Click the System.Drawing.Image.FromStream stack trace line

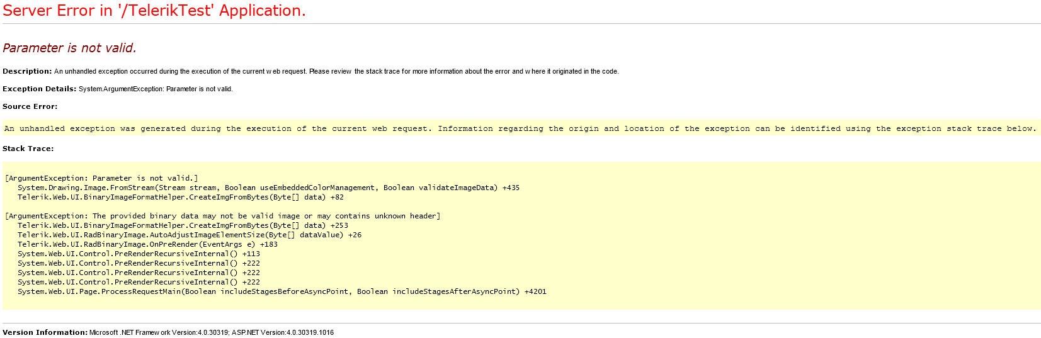pos(268,188)
